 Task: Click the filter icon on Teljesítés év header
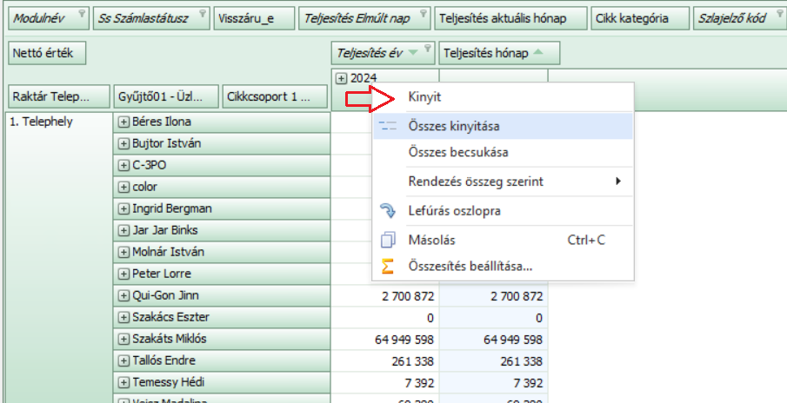coord(426,50)
